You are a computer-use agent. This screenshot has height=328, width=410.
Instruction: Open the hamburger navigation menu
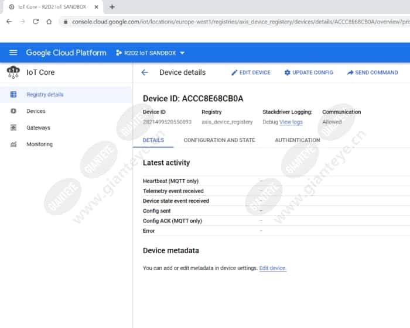[x=13, y=53]
